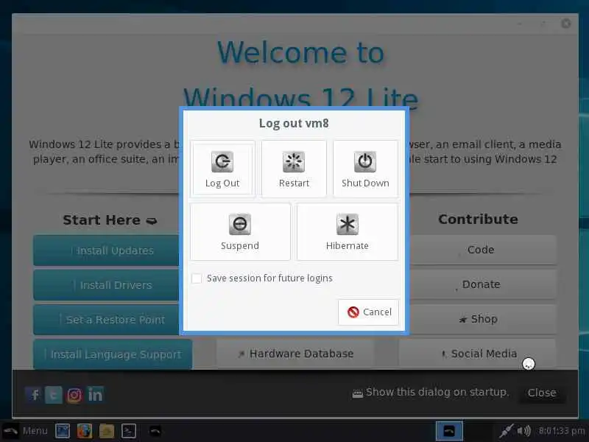This screenshot has height=442, width=589.
Task: Choose Hibernate option
Action: click(x=347, y=231)
